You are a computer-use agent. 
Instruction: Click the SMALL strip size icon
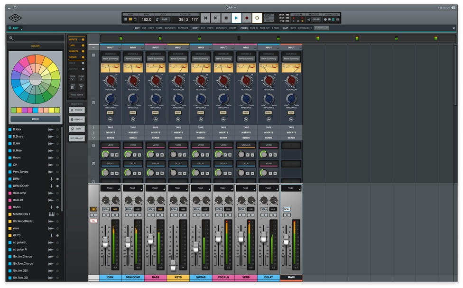click(x=81, y=87)
